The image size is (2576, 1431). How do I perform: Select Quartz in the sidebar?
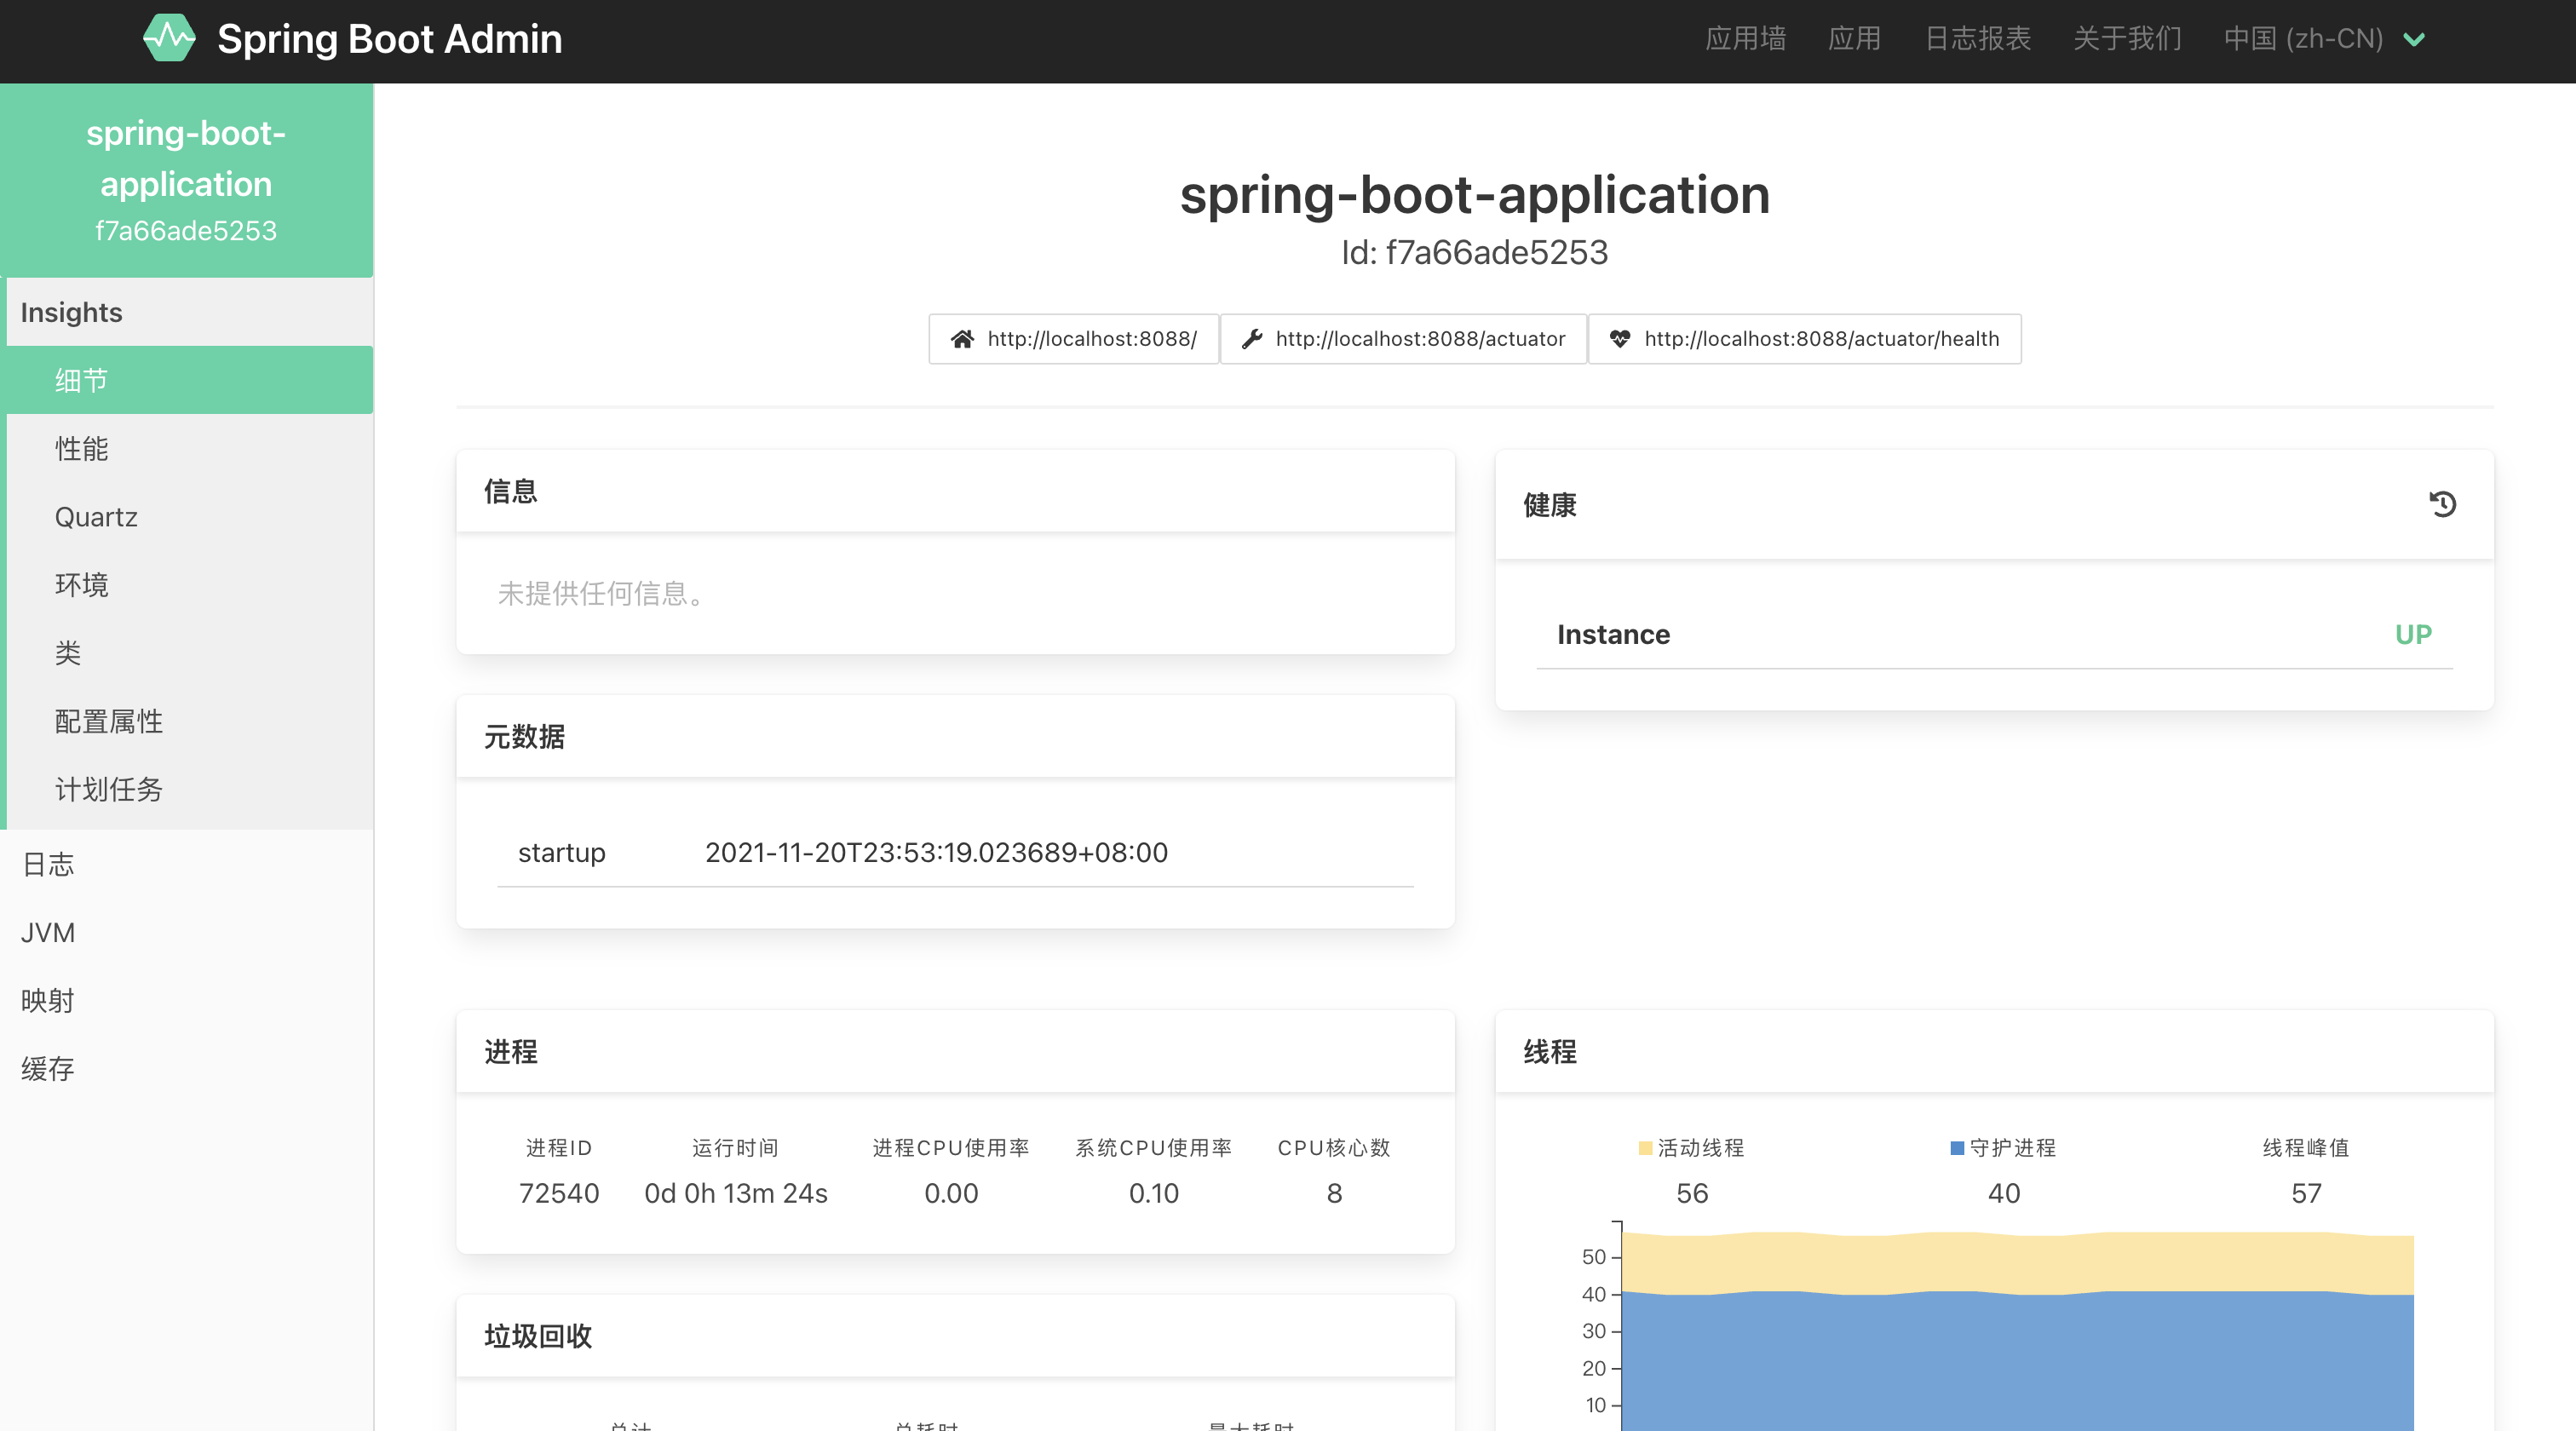click(x=96, y=517)
